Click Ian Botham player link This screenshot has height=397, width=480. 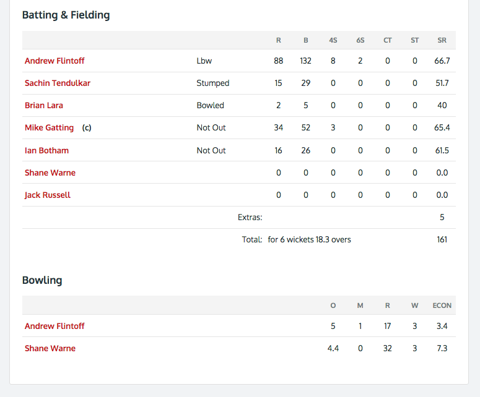coord(46,150)
